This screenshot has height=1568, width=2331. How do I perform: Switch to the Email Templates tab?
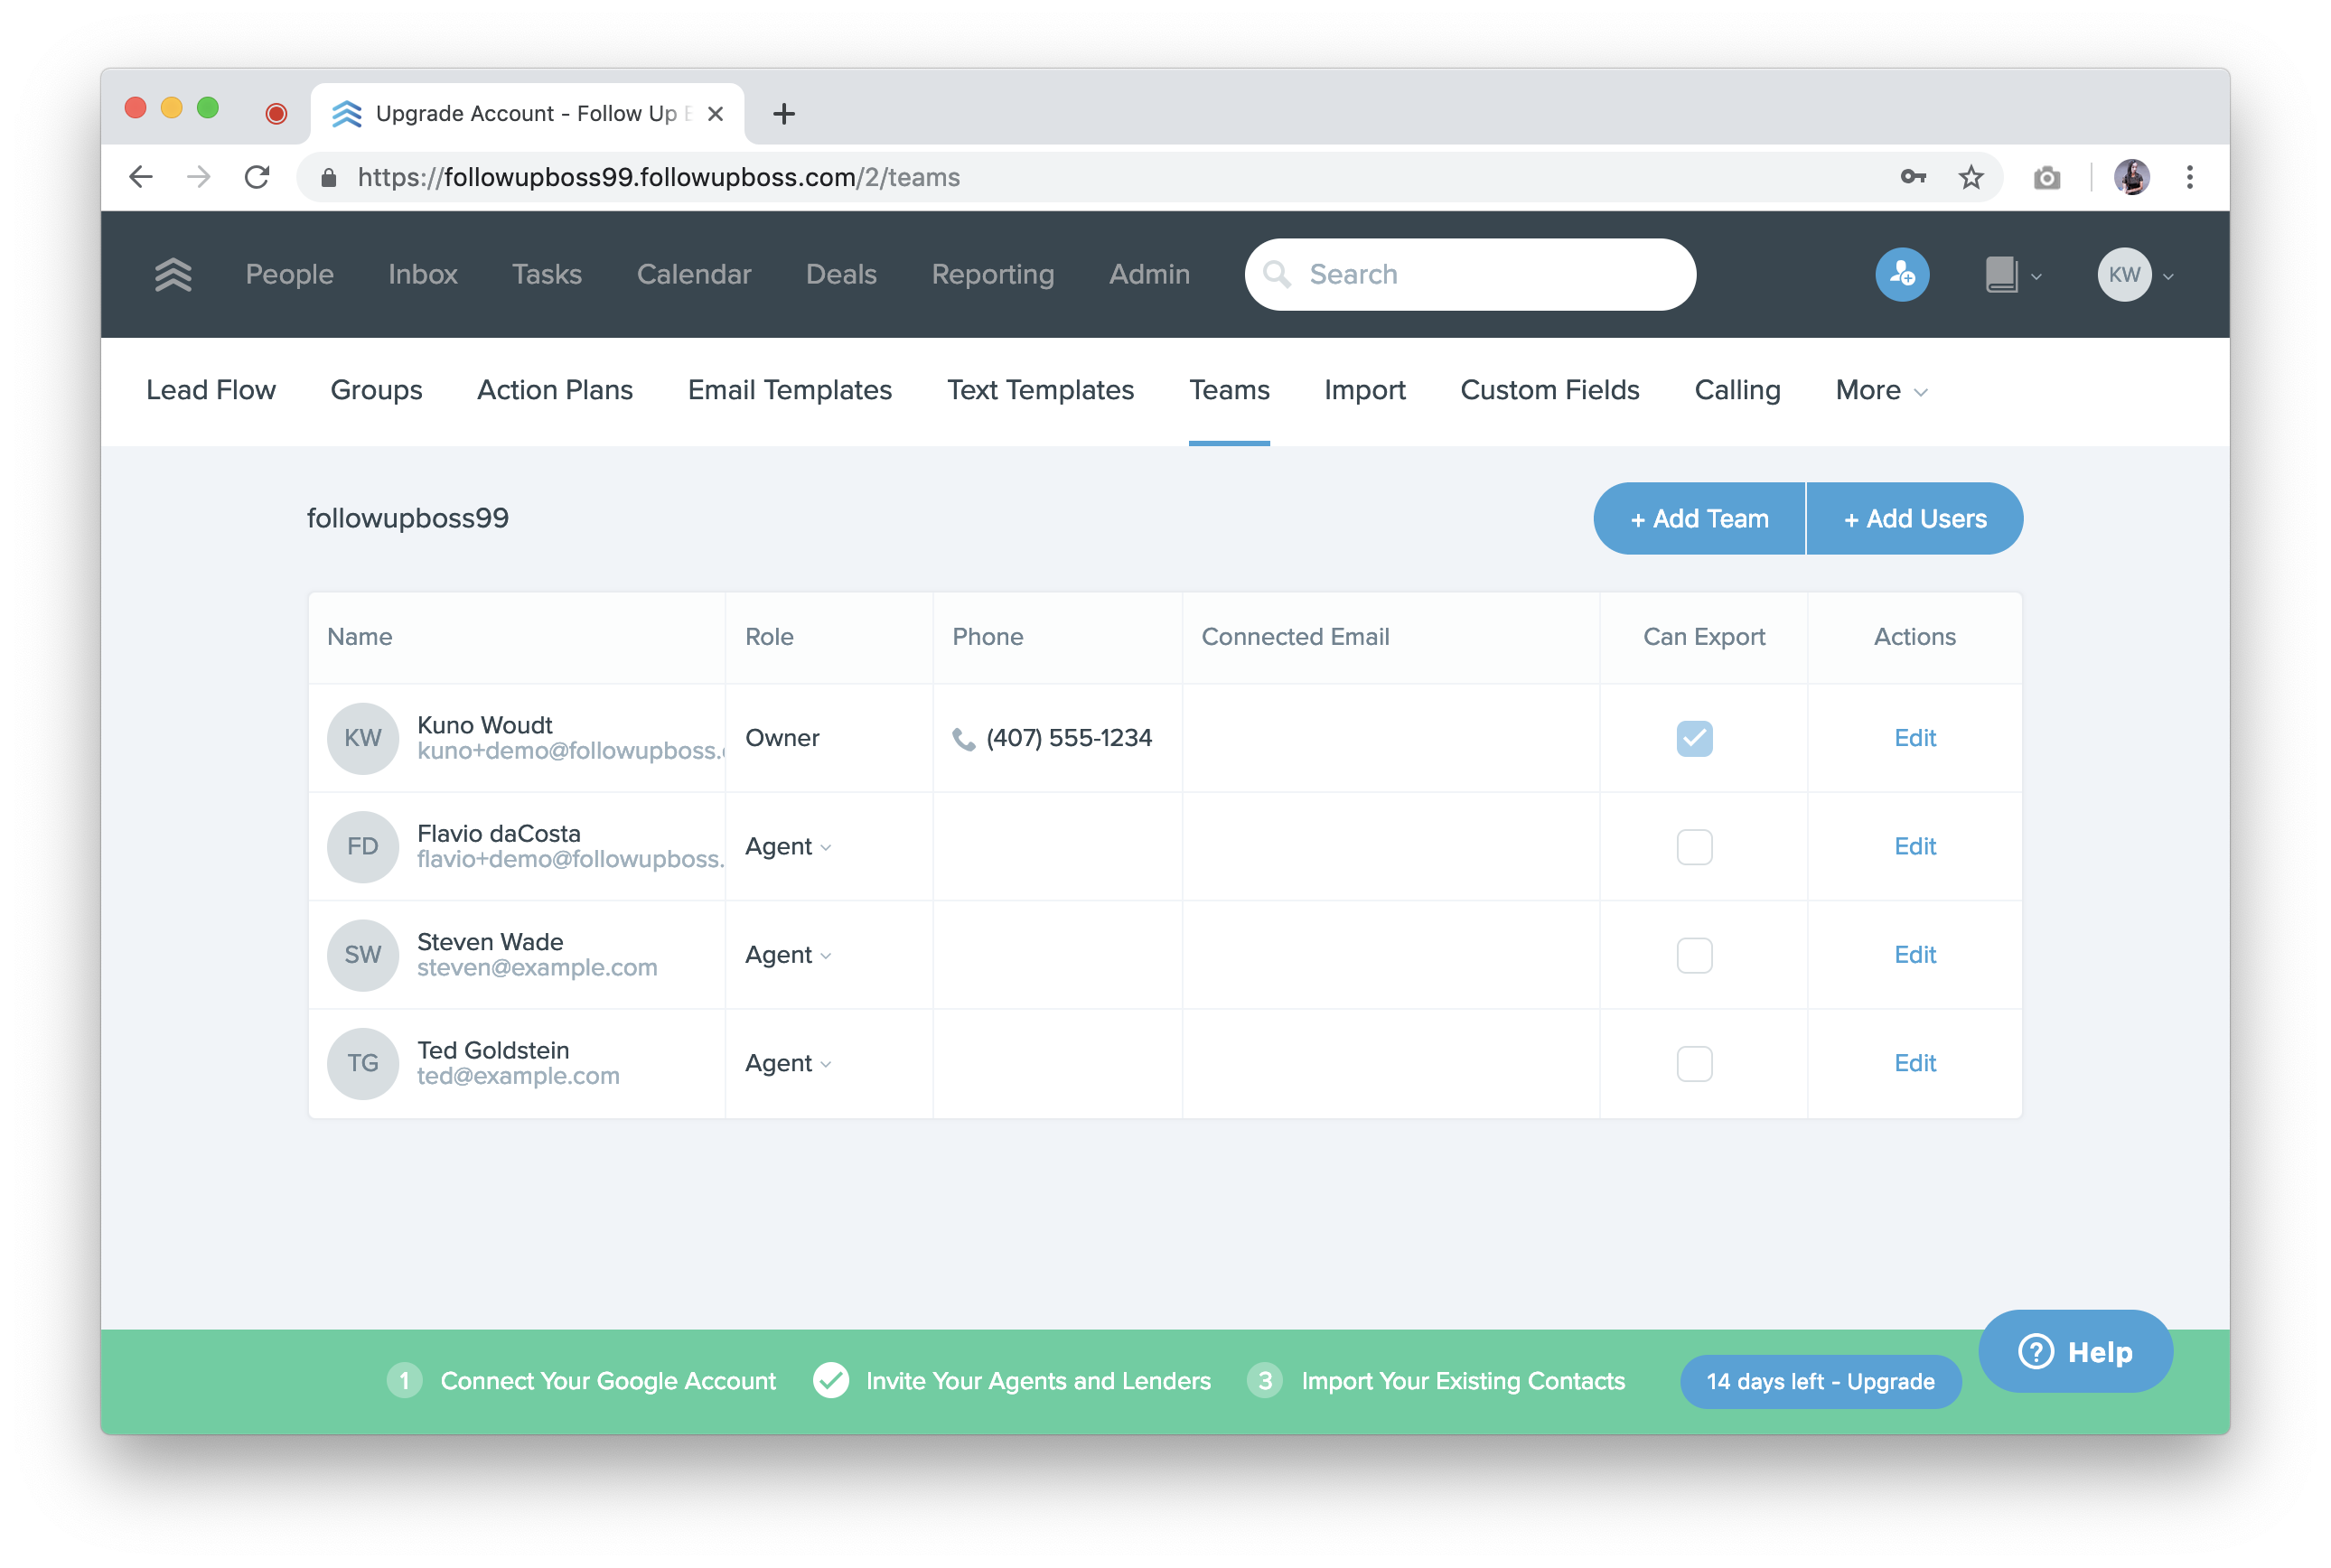[x=789, y=390]
